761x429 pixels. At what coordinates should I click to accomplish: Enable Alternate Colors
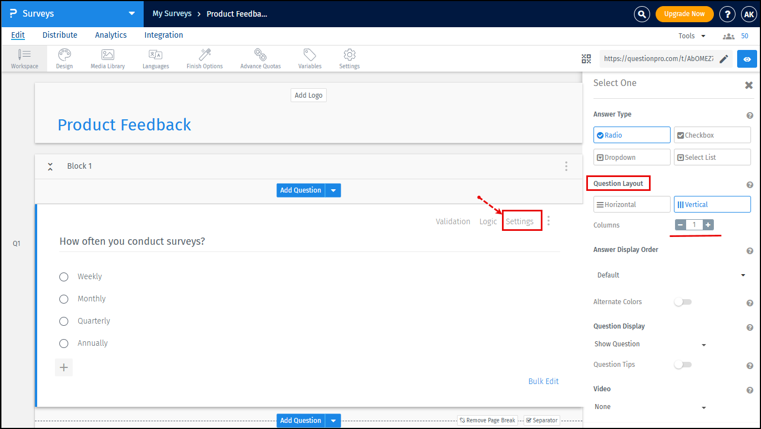coord(683,301)
